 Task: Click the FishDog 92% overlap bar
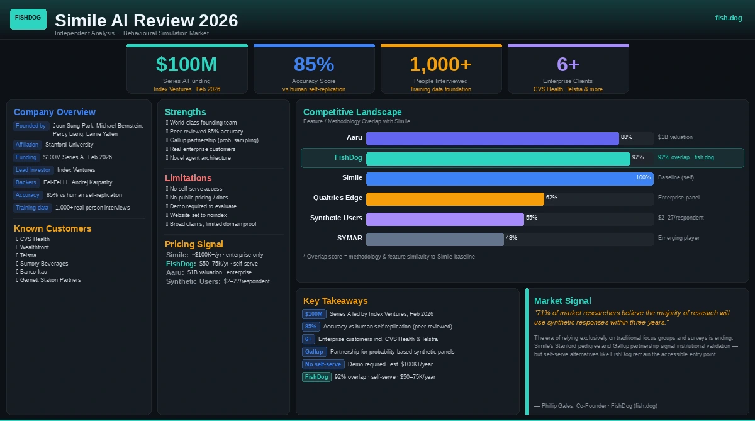pos(498,159)
